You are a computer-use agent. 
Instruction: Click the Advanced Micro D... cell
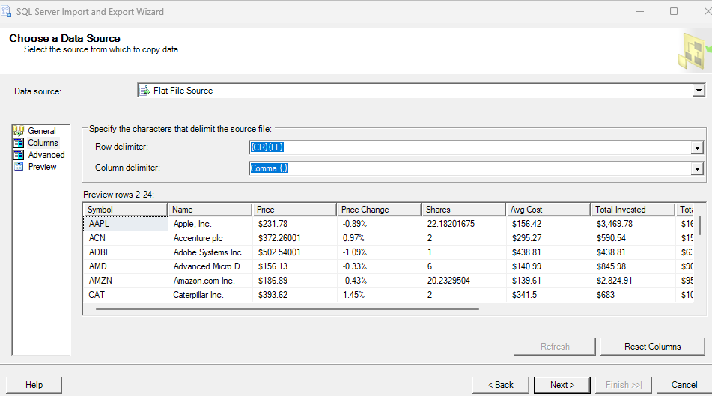210,266
